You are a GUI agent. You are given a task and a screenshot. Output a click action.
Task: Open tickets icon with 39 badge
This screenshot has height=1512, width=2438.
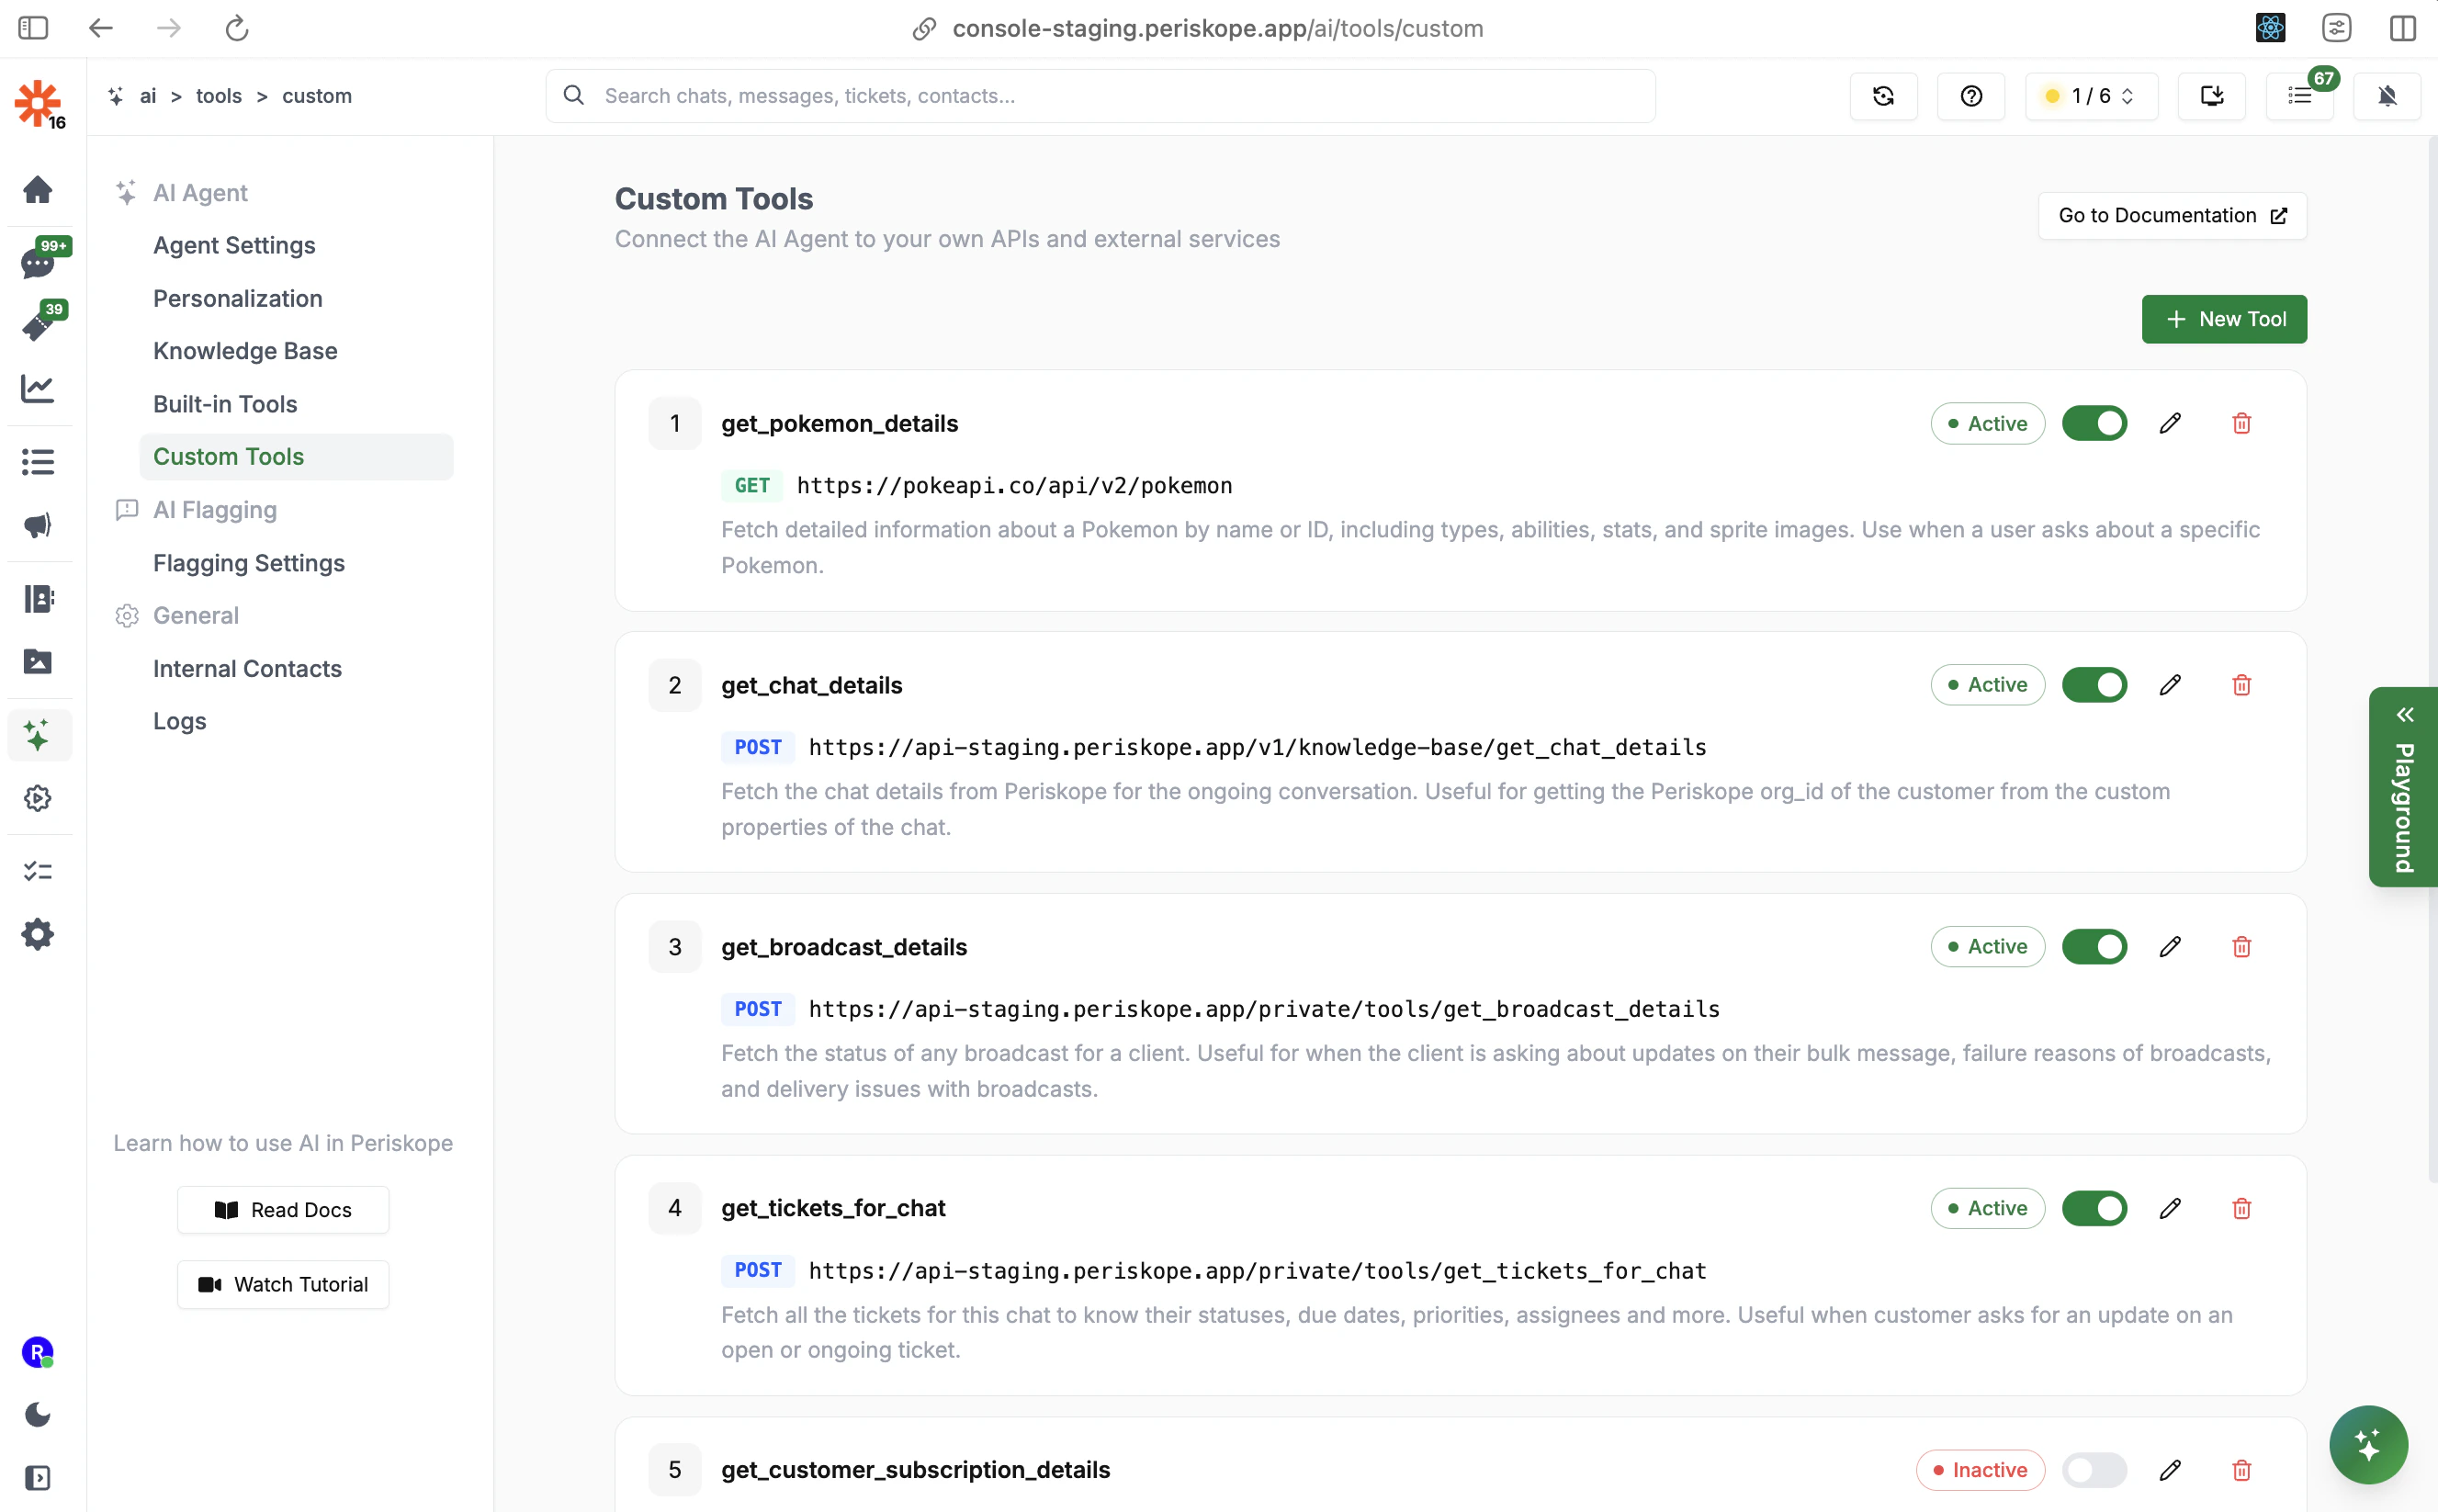(x=38, y=325)
